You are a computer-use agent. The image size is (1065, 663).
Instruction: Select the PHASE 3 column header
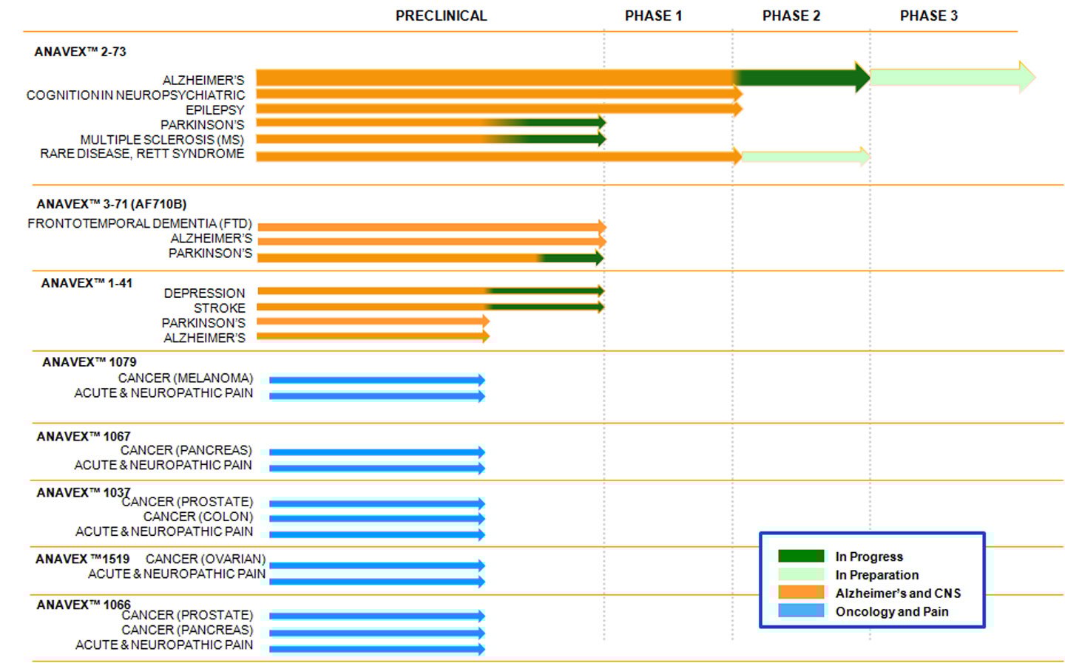928,16
